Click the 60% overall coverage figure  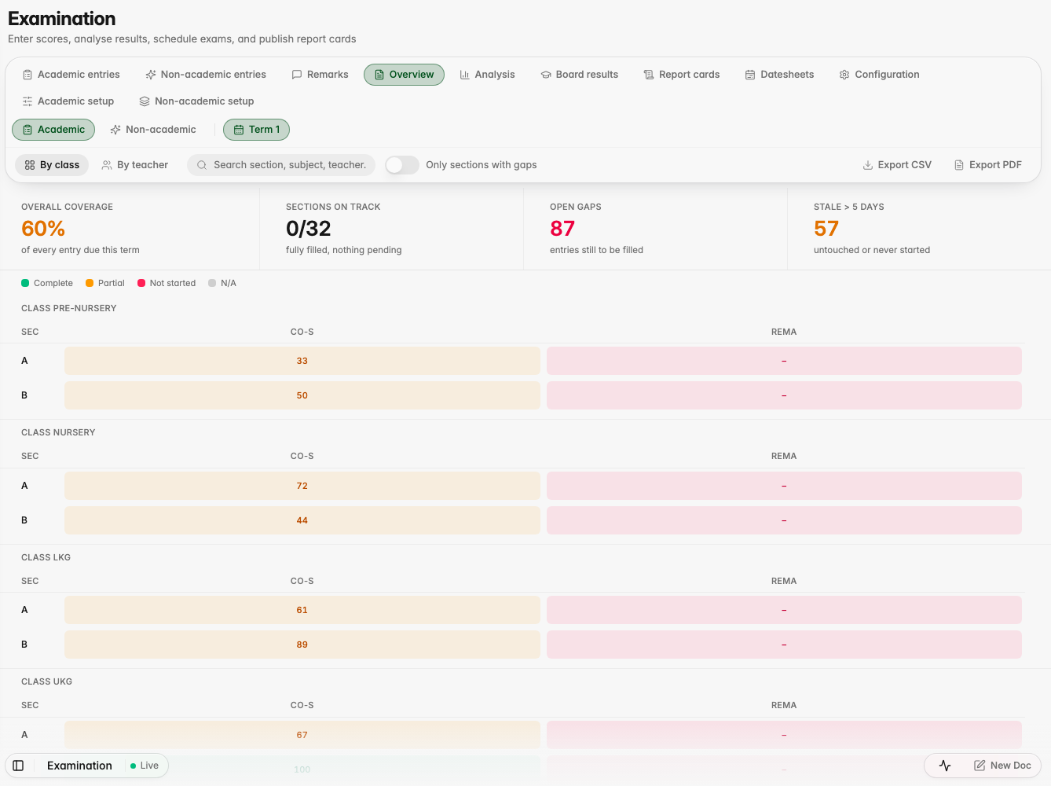tap(43, 229)
